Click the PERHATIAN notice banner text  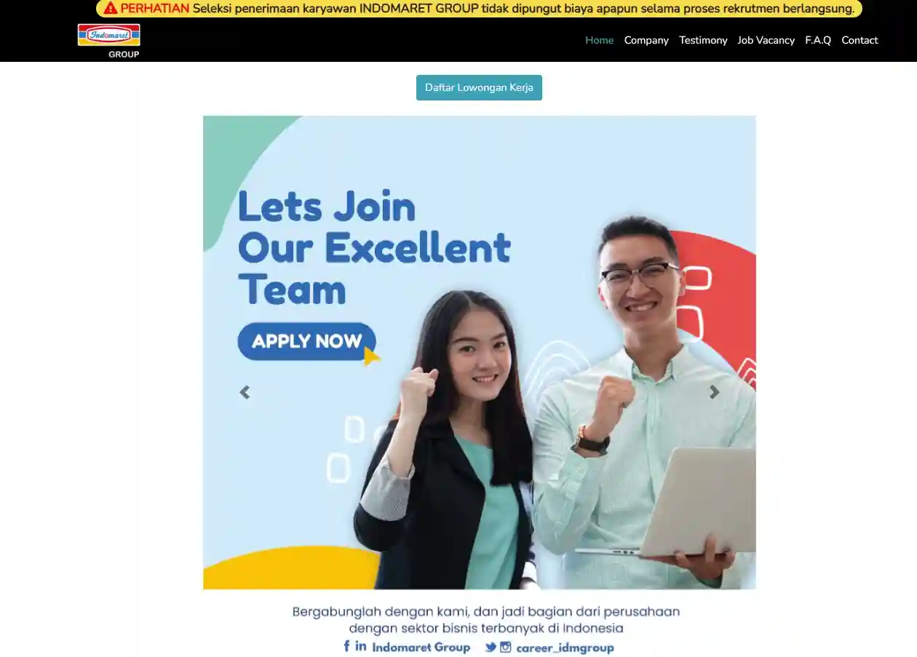pyautogui.click(x=479, y=9)
